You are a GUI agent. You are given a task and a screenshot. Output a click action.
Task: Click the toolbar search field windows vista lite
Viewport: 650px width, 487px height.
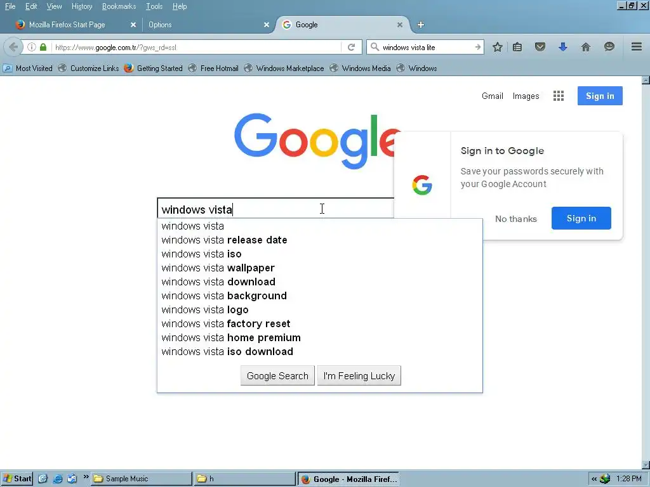pyautogui.click(x=426, y=47)
